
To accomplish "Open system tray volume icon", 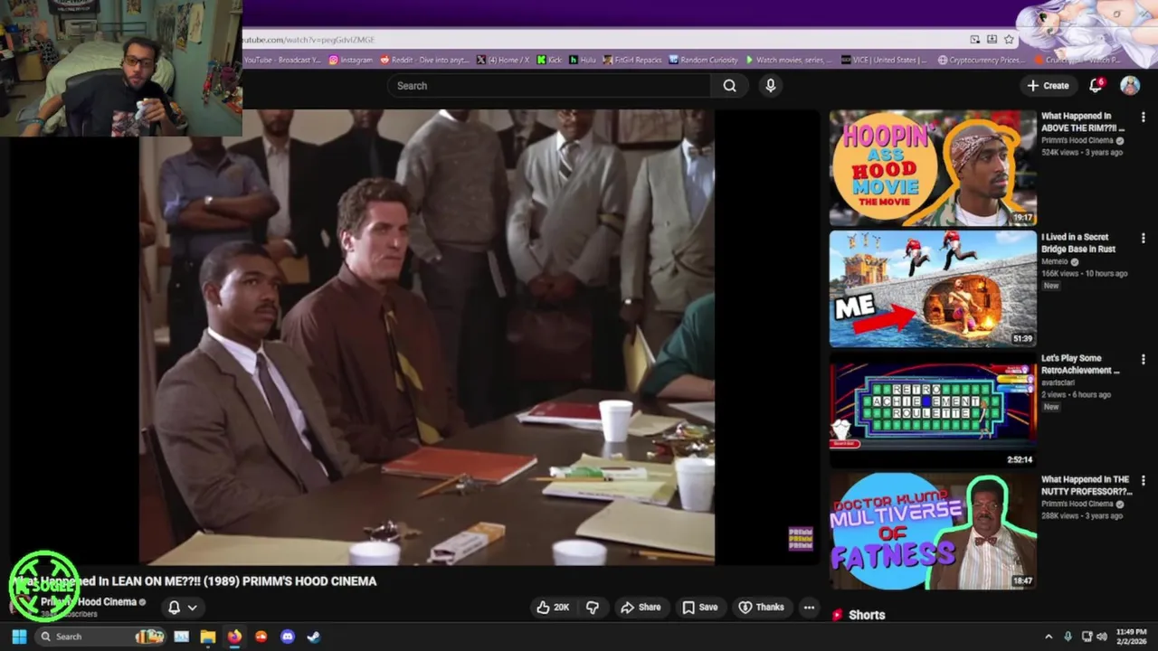I will 1104,637.
